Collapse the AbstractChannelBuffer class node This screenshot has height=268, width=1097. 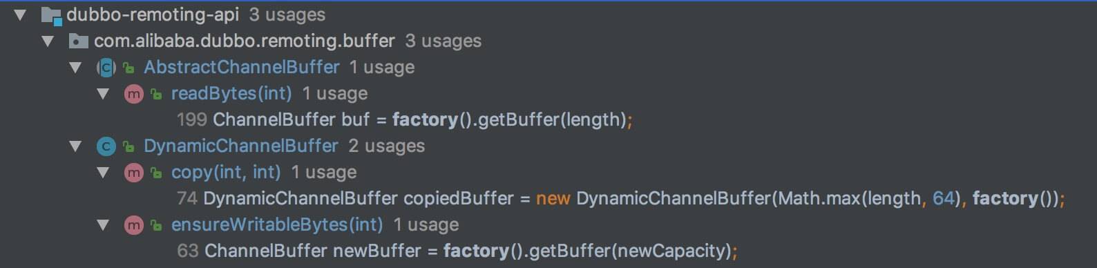point(75,67)
